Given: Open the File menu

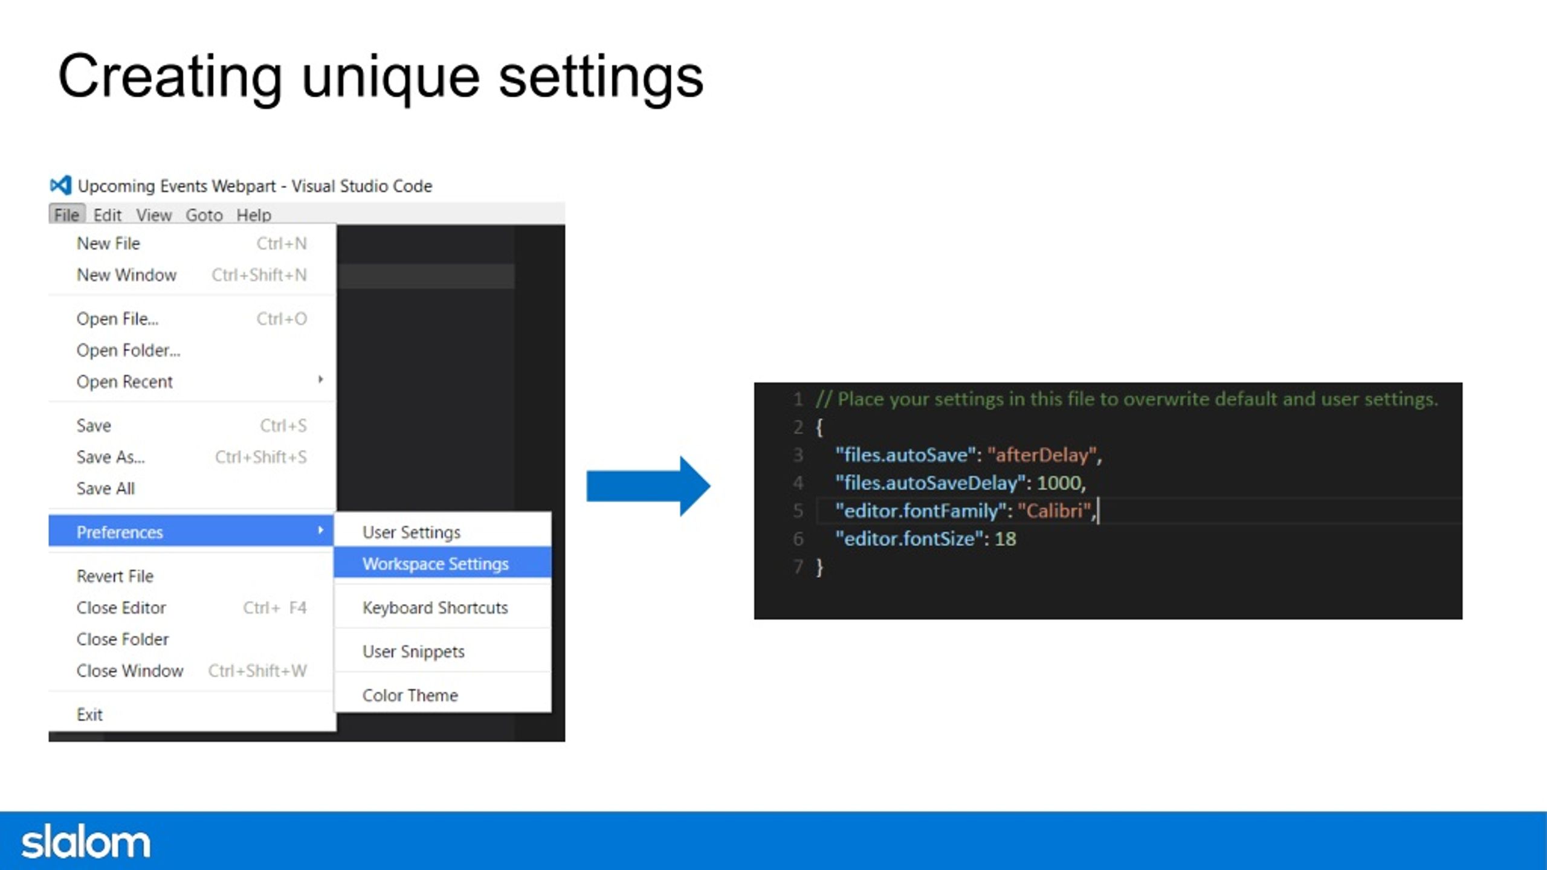Looking at the screenshot, I should tap(66, 214).
